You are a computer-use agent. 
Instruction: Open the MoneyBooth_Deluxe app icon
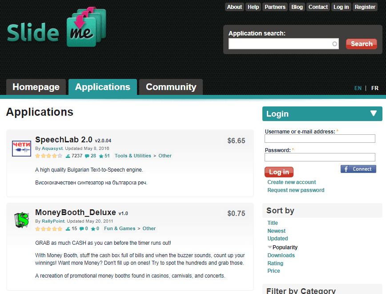tap(22, 220)
